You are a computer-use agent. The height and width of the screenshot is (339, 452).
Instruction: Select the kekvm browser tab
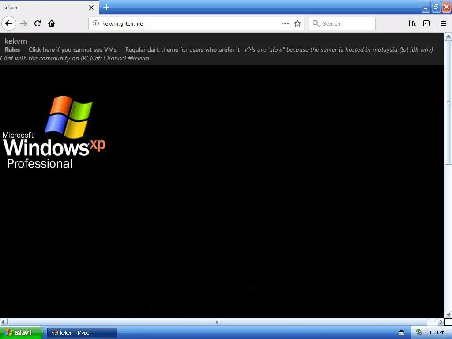point(49,8)
